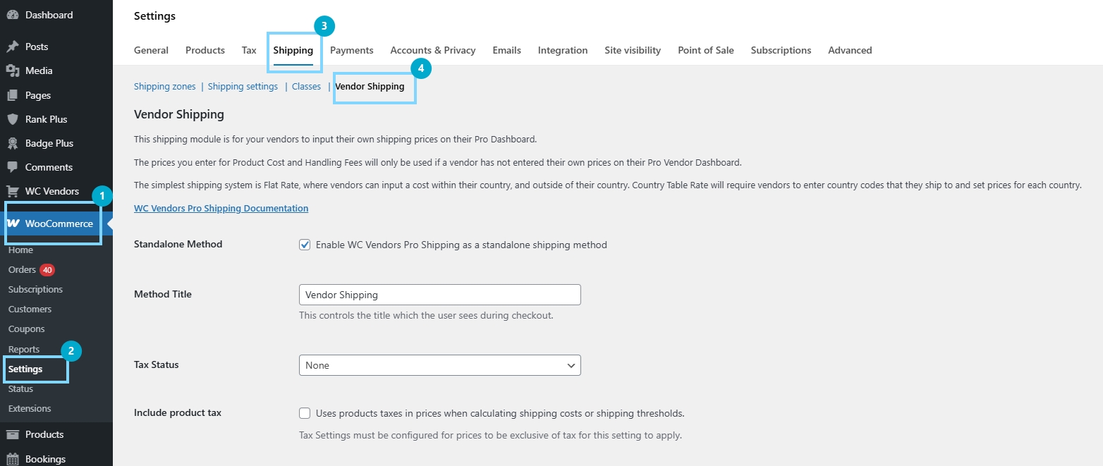The image size is (1103, 466).
Task: Open Media via its sidebar icon
Action: (13, 70)
